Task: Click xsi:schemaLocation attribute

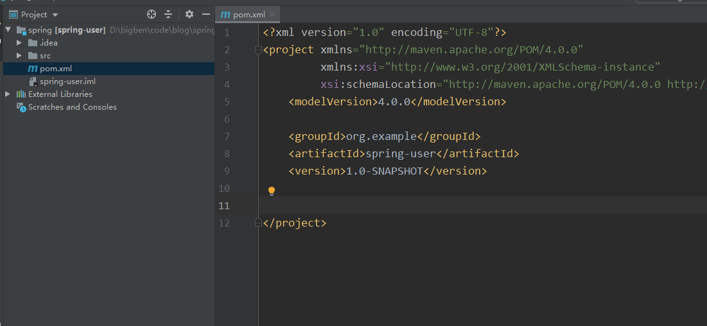Action: pos(378,84)
